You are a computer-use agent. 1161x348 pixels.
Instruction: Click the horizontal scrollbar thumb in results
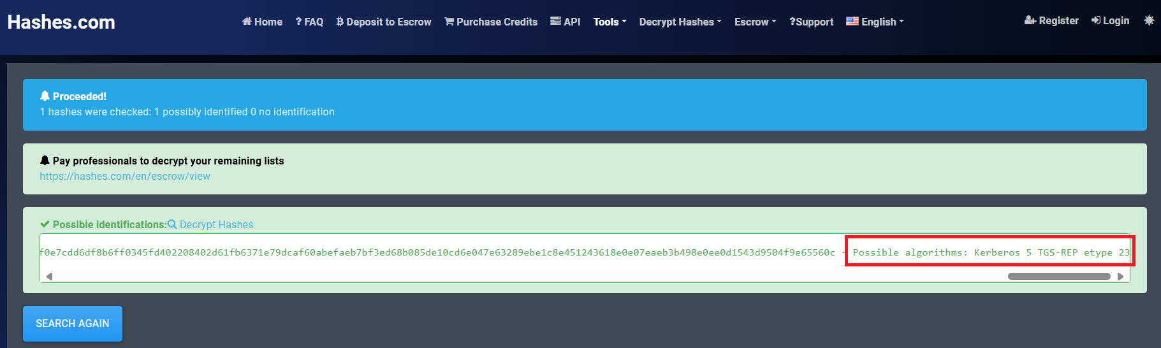pyautogui.click(x=1058, y=277)
